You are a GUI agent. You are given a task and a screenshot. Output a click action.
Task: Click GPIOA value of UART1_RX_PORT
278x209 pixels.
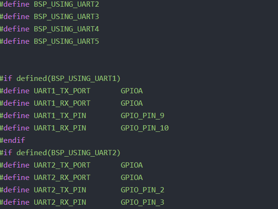point(132,103)
